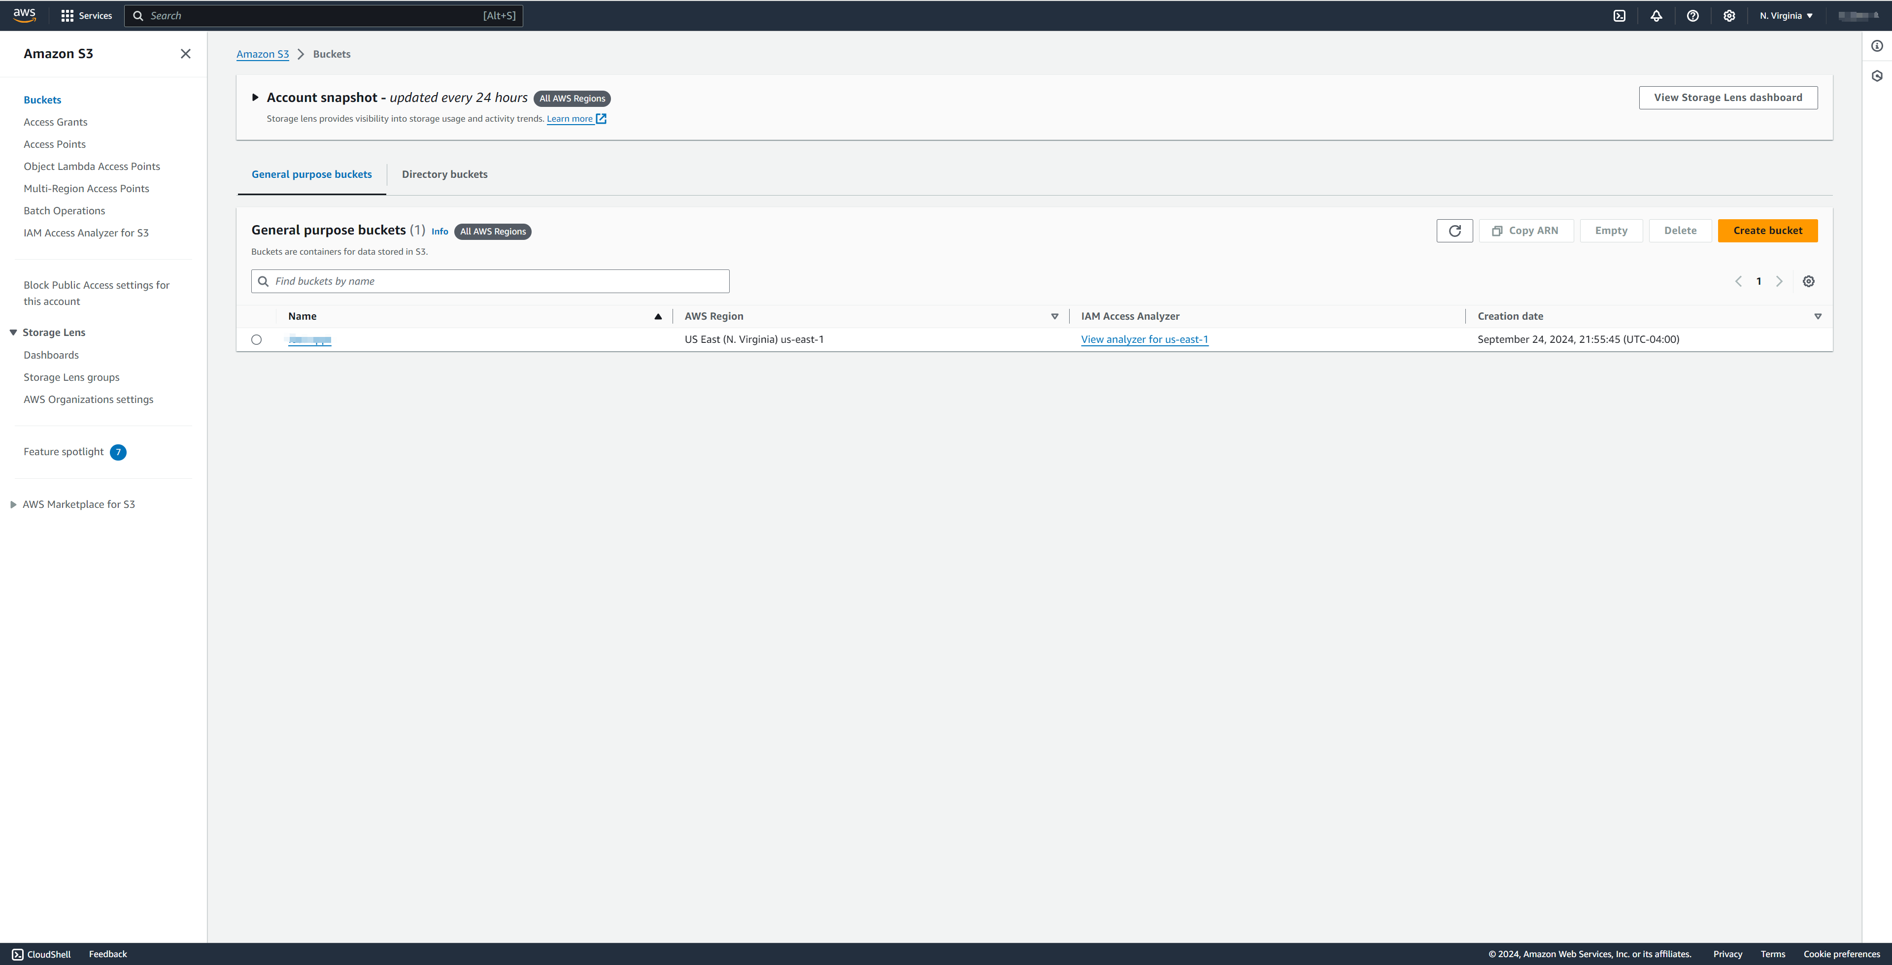Expand the Account snapshot section
The image size is (1892, 965).
pos(255,97)
